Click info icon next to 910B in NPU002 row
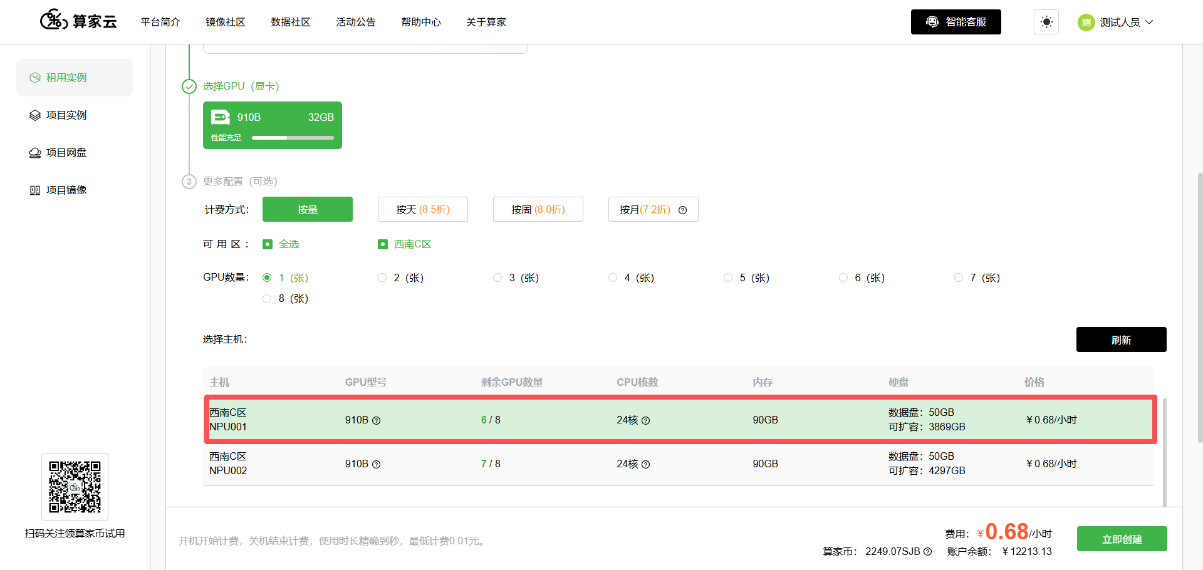Screen dimensions: 1203x570 click(377, 465)
